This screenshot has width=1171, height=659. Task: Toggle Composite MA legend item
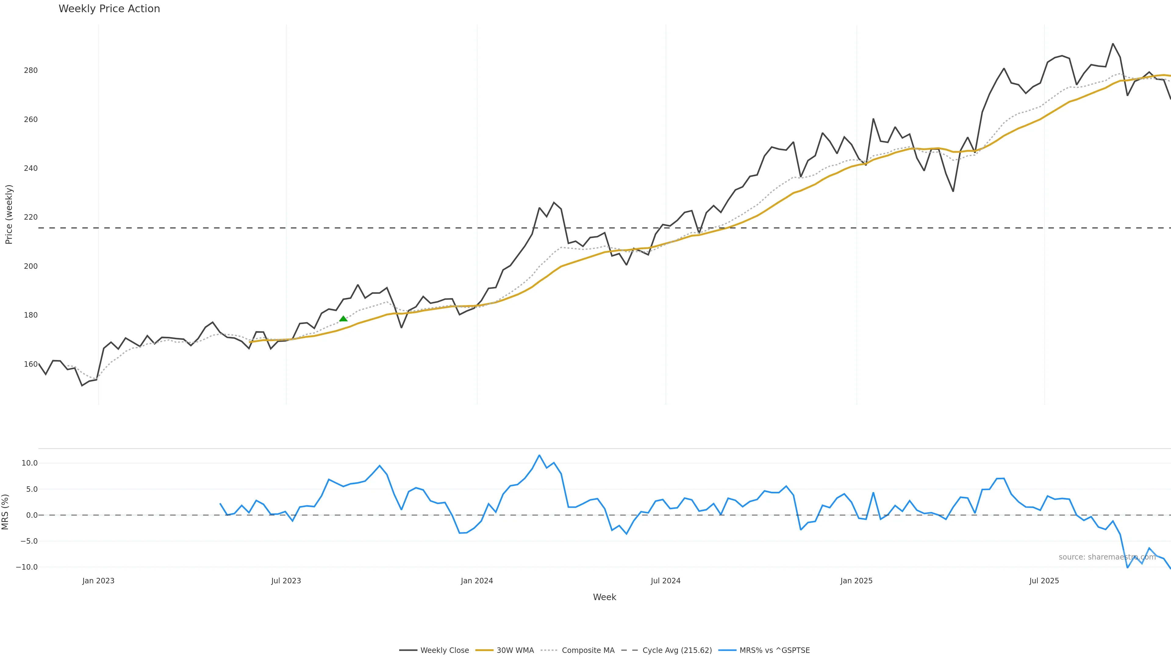[587, 650]
